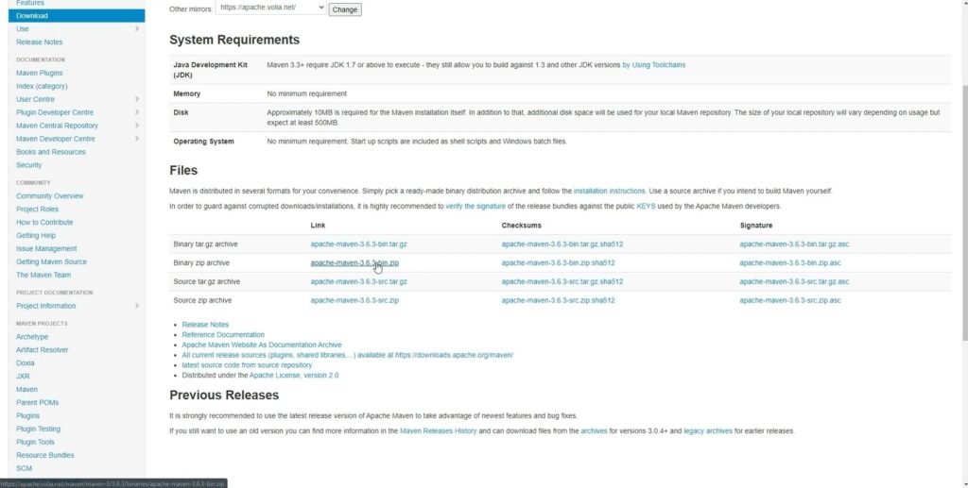Download apache-maven-3.6.3-bin.zip

tap(354, 263)
